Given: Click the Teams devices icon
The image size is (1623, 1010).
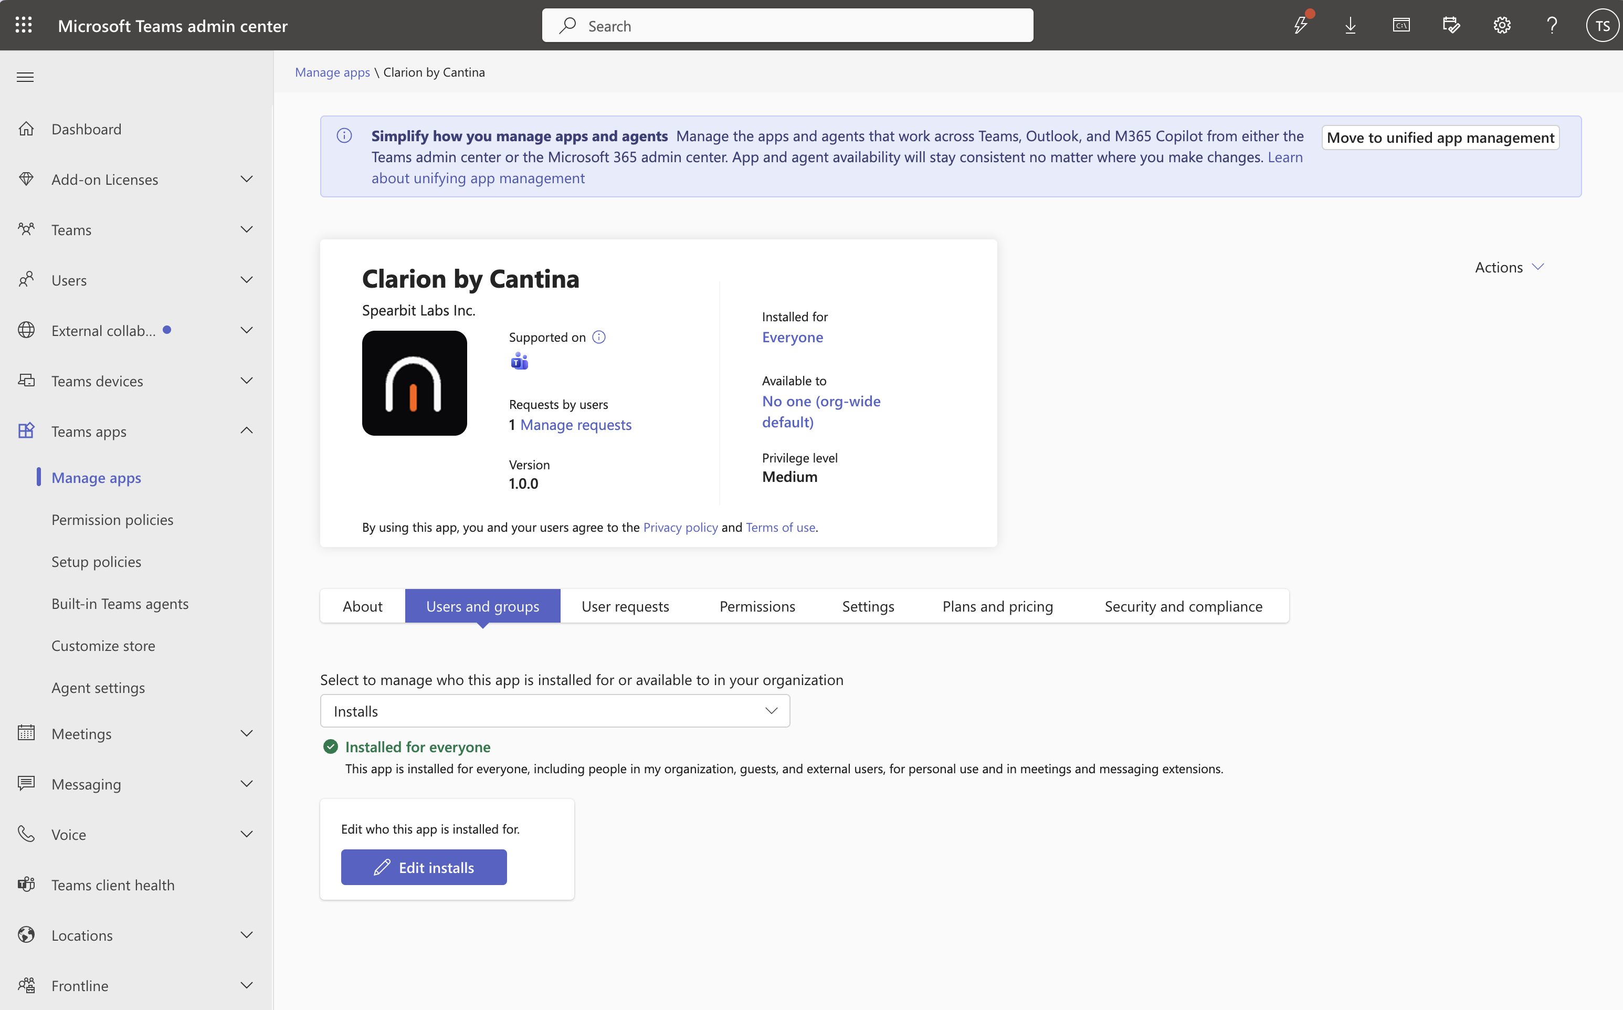Looking at the screenshot, I should click(x=26, y=381).
